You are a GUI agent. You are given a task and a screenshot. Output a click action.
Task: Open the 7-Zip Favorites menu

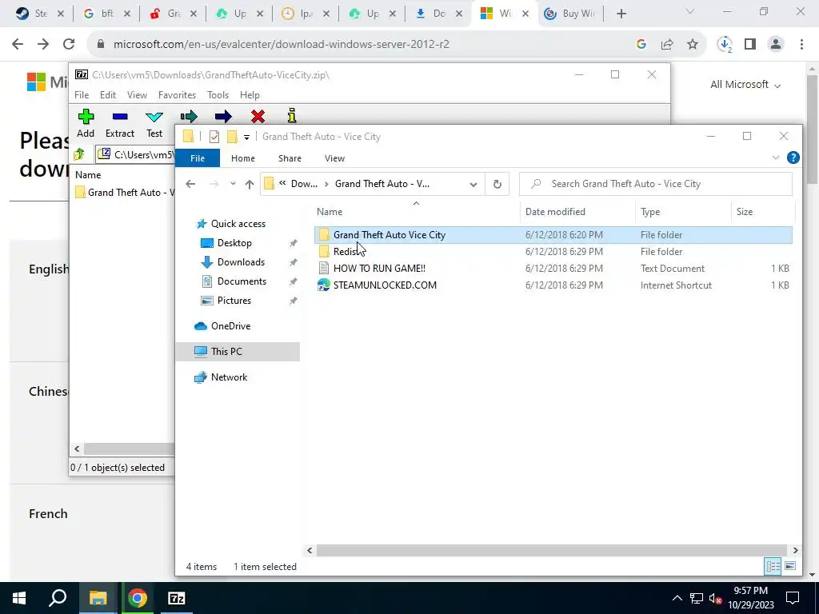177,95
